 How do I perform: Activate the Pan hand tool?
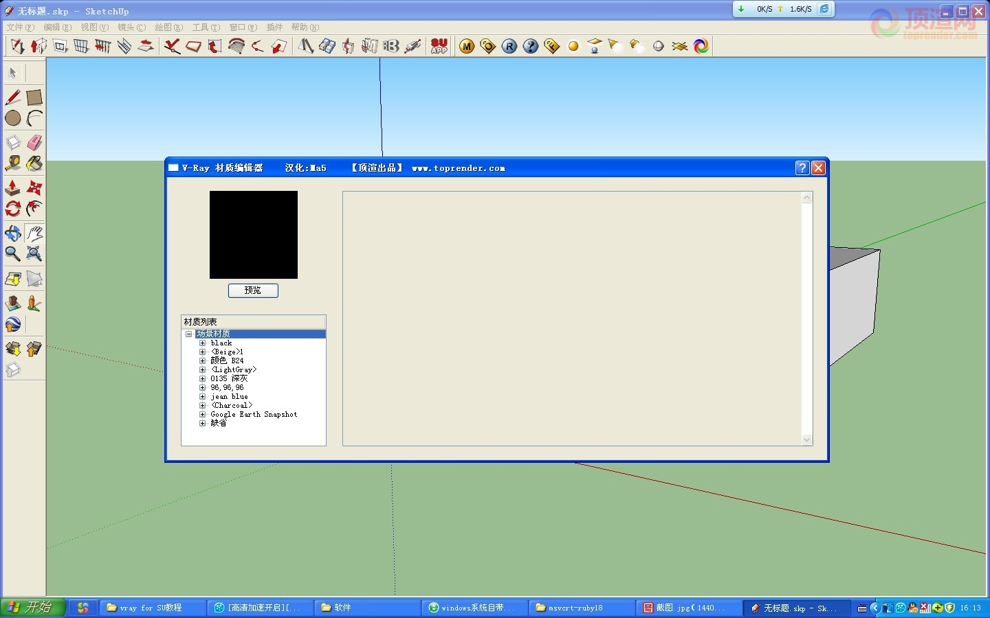(x=34, y=233)
